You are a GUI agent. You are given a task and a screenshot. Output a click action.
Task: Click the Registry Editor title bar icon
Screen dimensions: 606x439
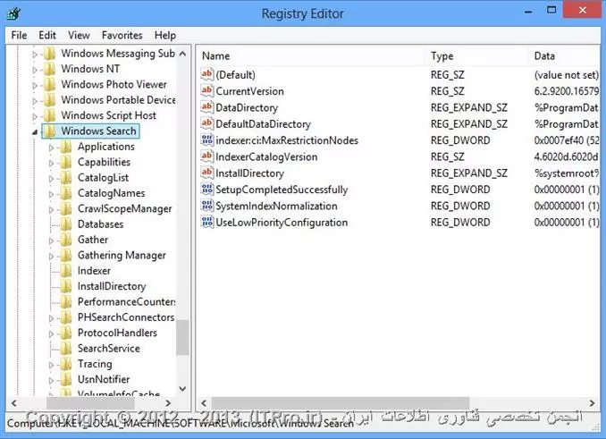click(x=14, y=14)
